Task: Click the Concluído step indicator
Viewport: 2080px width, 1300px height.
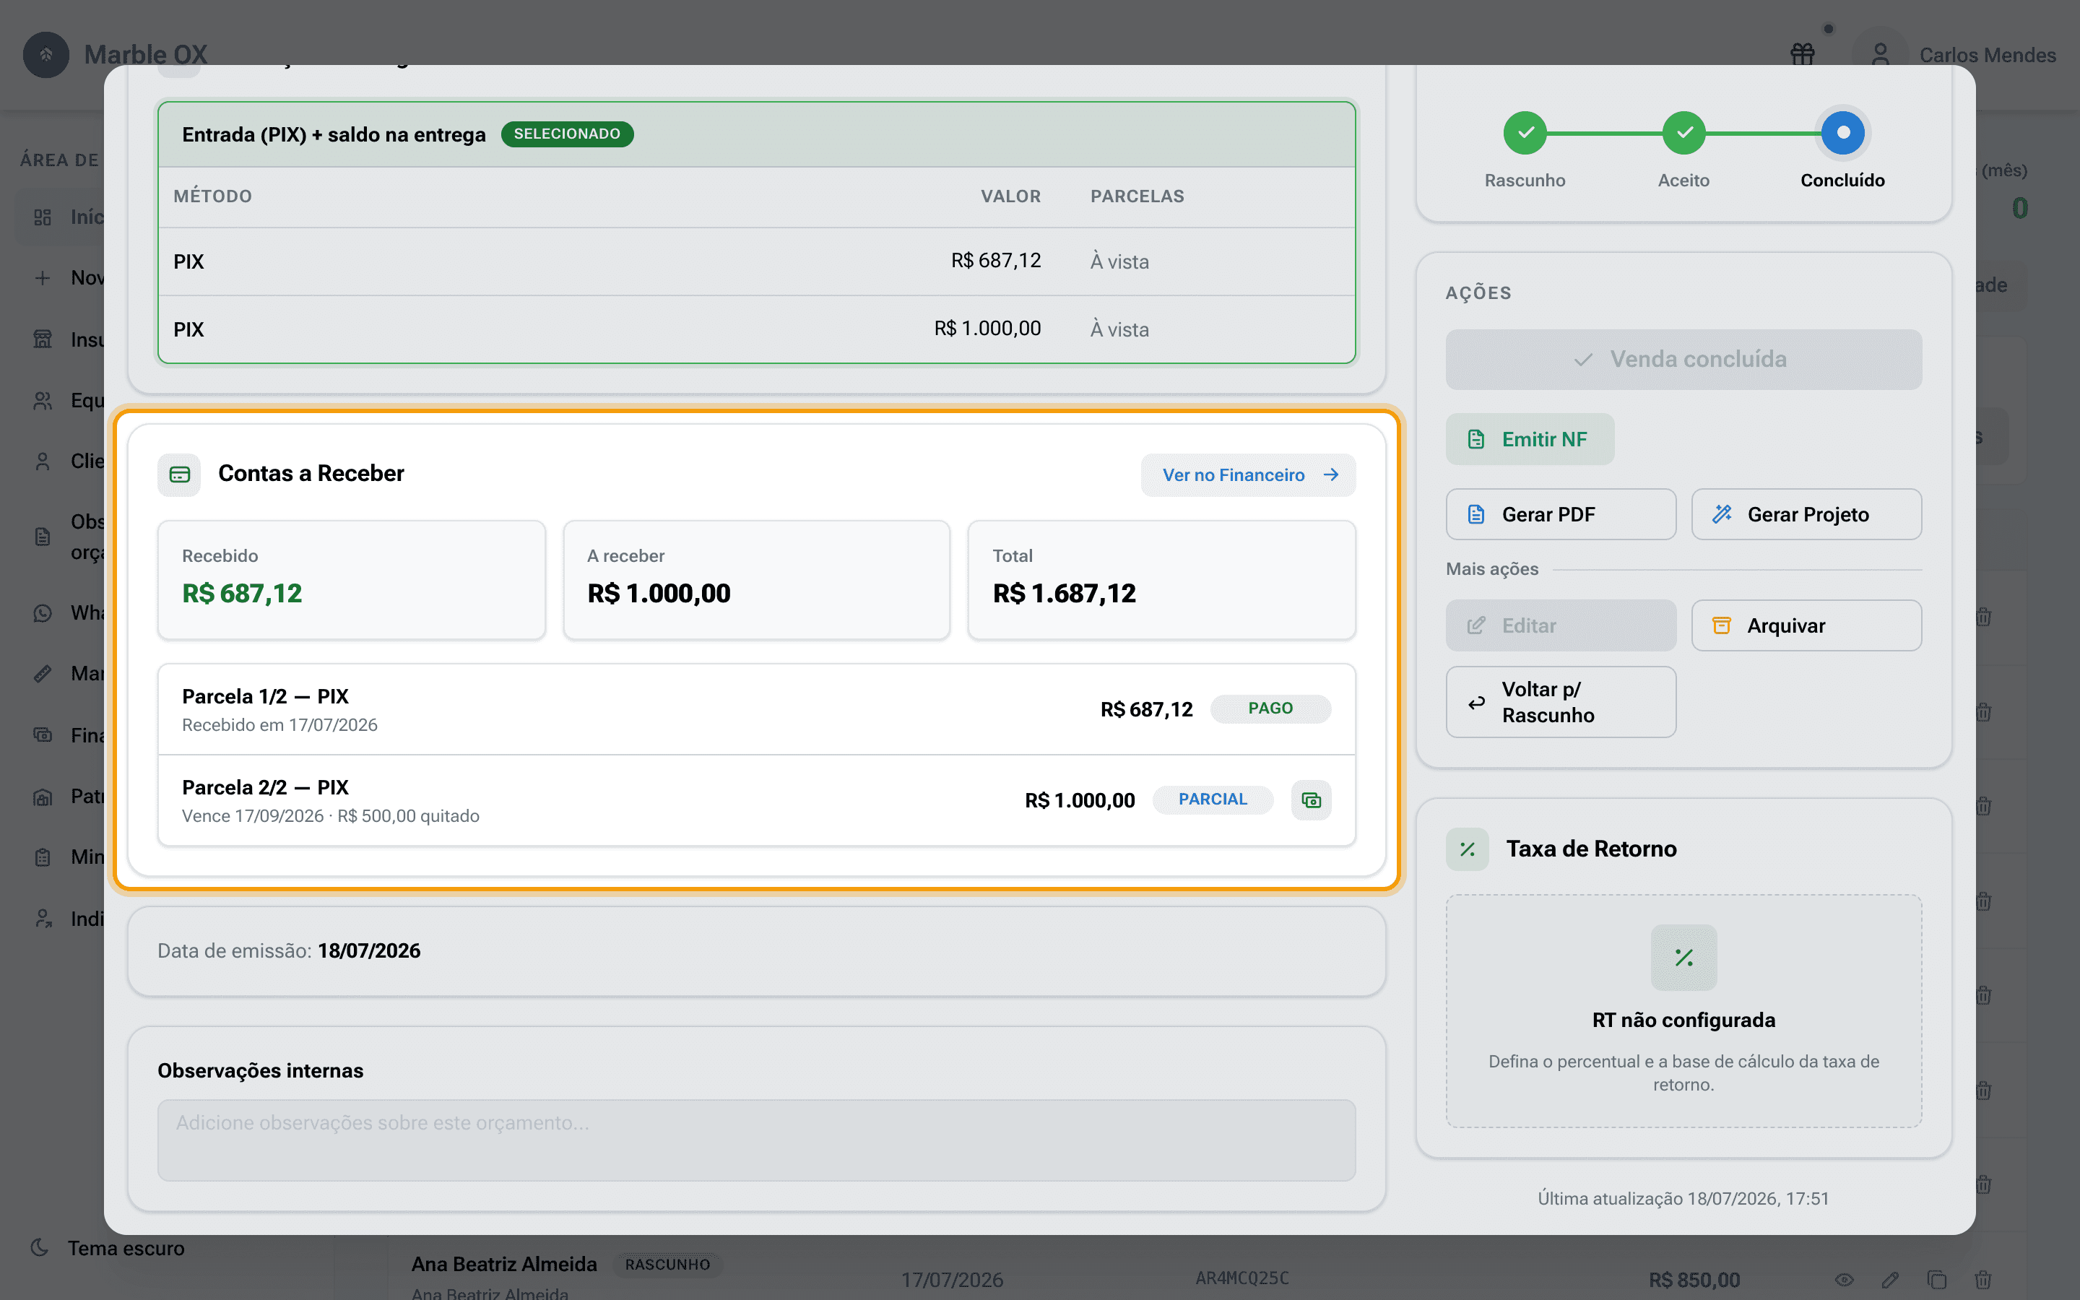Action: [1842, 132]
